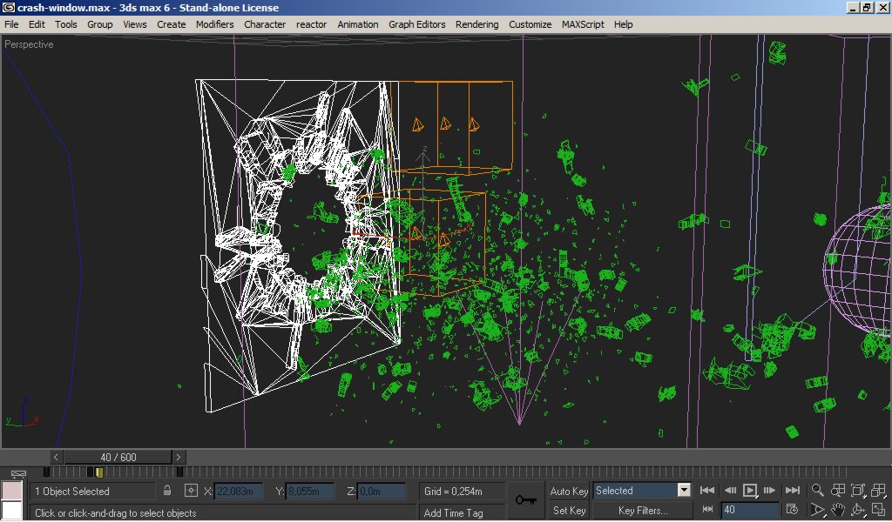Open the reactor menu
The width and height of the screenshot is (892, 522).
[311, 24]
